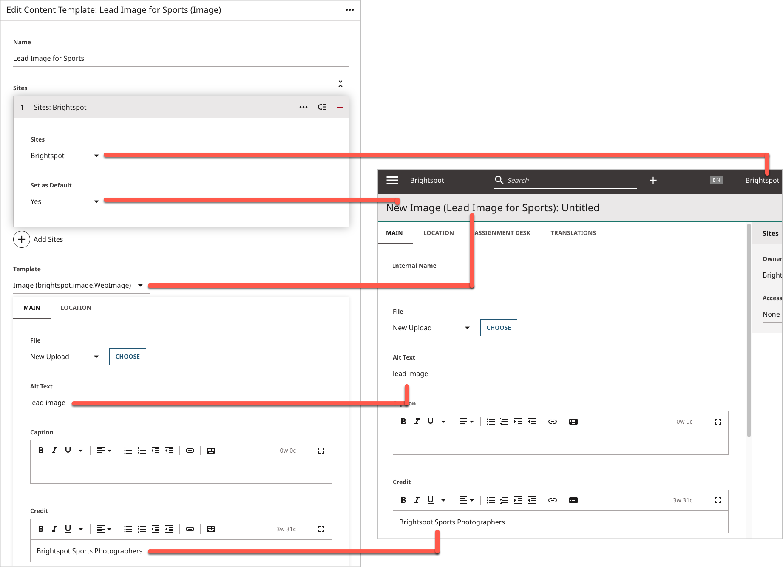Open more text styles dropdown in template Caption toolbar

click(81, 451)
